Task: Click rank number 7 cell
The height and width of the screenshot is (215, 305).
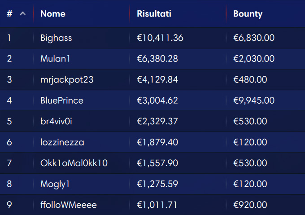Action: pos(9,163)
